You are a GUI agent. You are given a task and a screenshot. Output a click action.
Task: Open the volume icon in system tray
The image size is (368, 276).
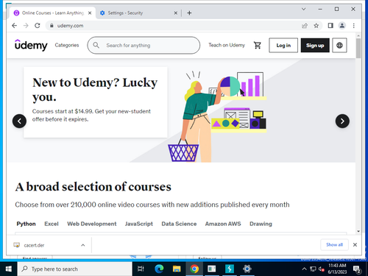pos(322,269)
